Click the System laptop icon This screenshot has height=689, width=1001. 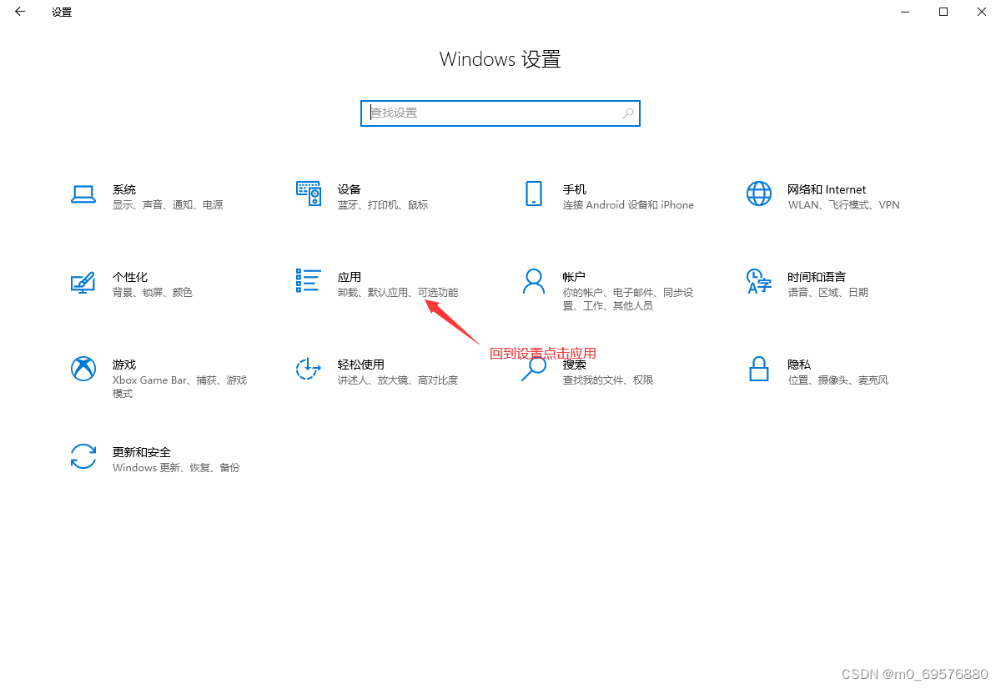[83, 194]
